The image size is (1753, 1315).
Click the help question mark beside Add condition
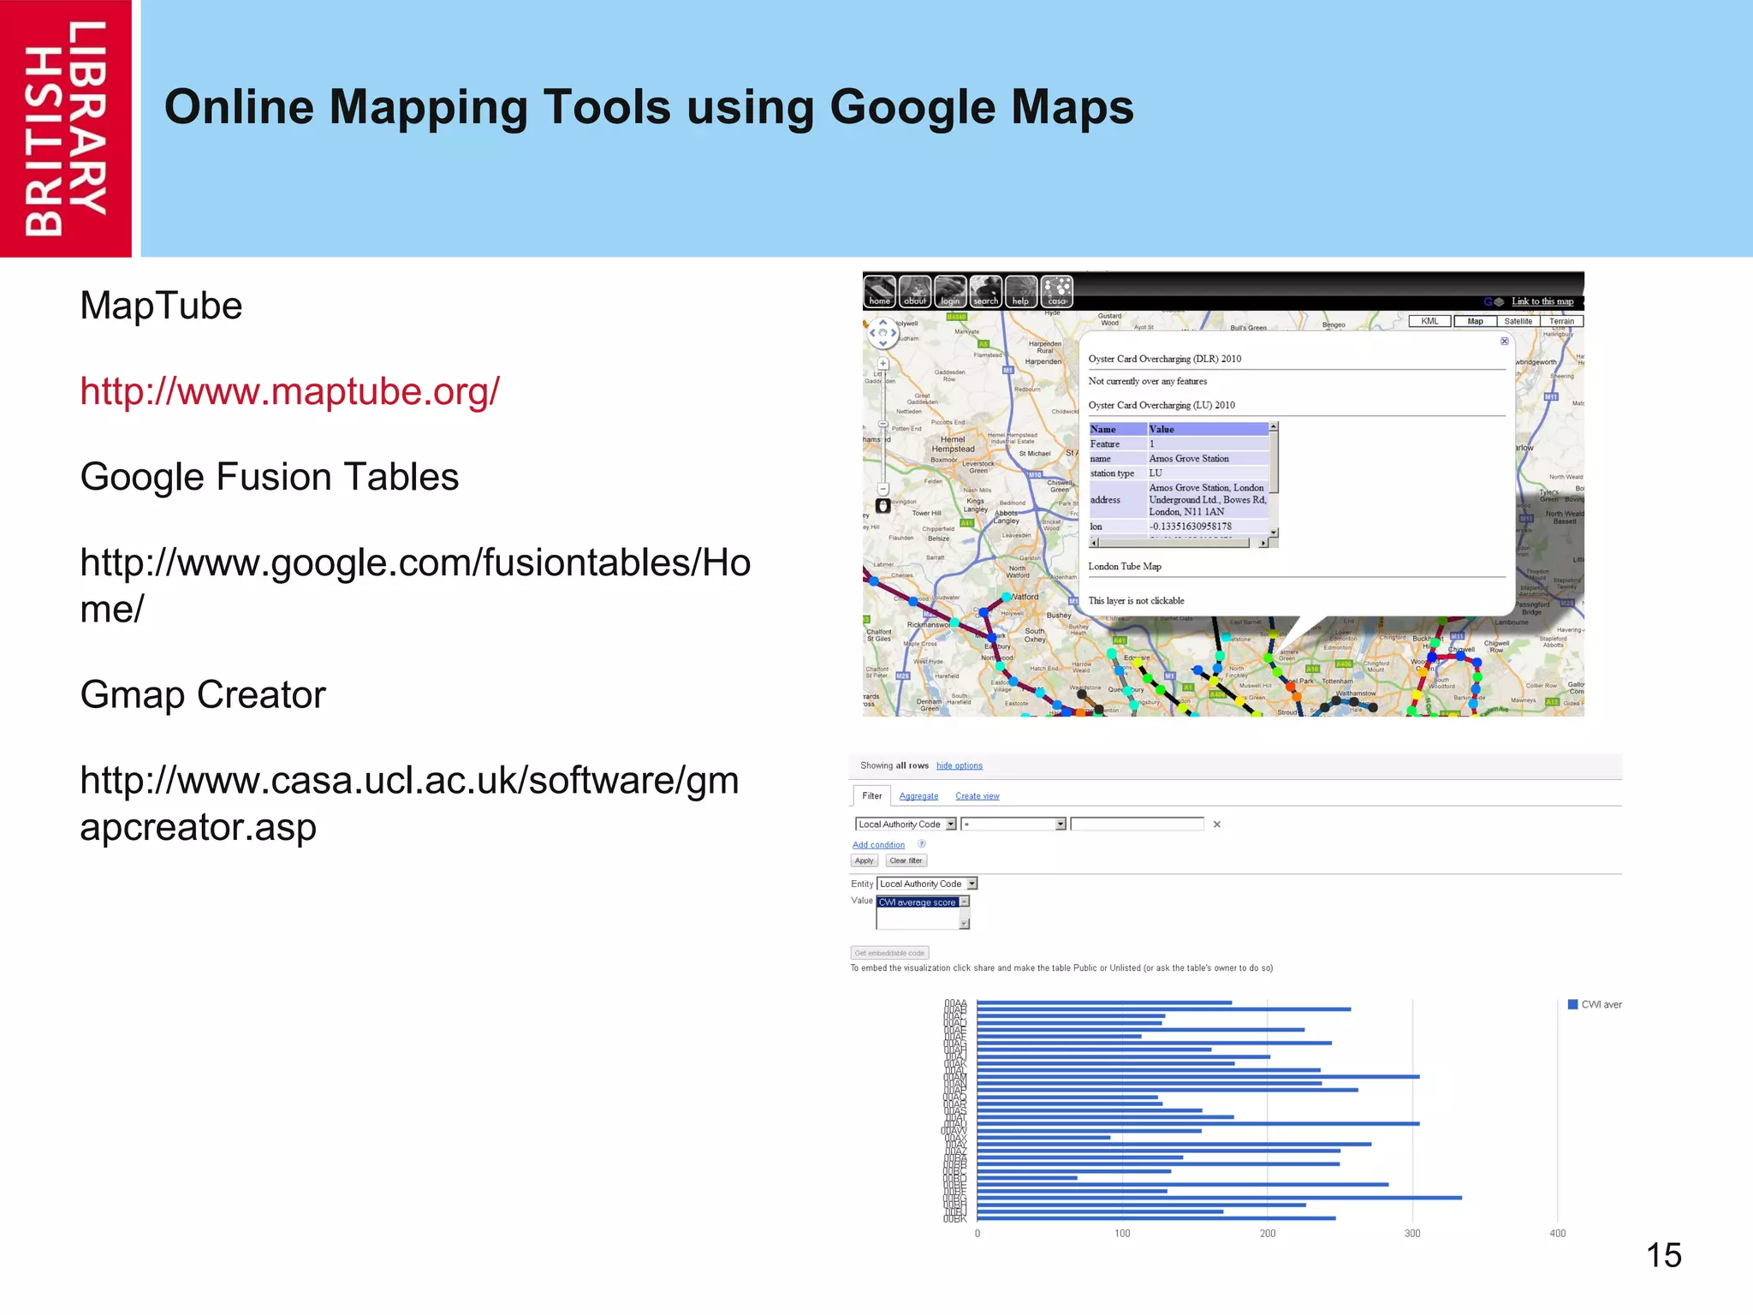[x=922, y=844]
